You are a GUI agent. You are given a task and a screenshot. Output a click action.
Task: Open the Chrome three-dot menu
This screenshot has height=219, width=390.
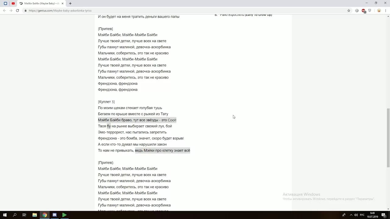[x=385, y=10]
